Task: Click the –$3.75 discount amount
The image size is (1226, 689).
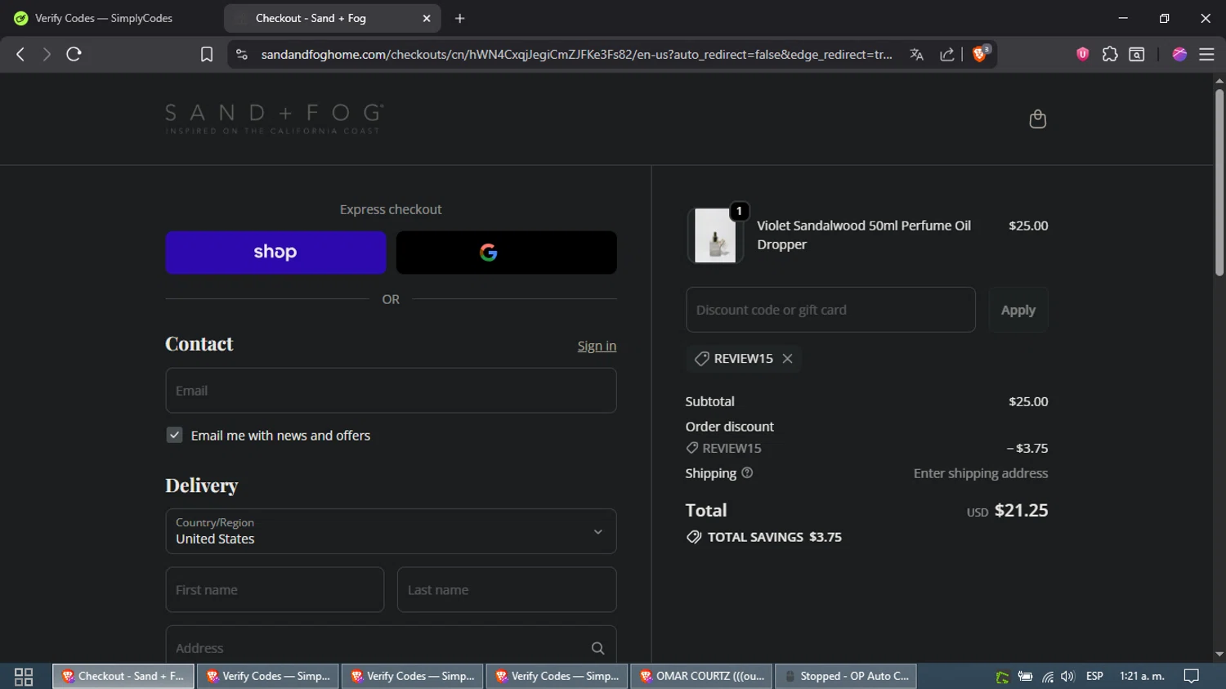Action: 1027,448
